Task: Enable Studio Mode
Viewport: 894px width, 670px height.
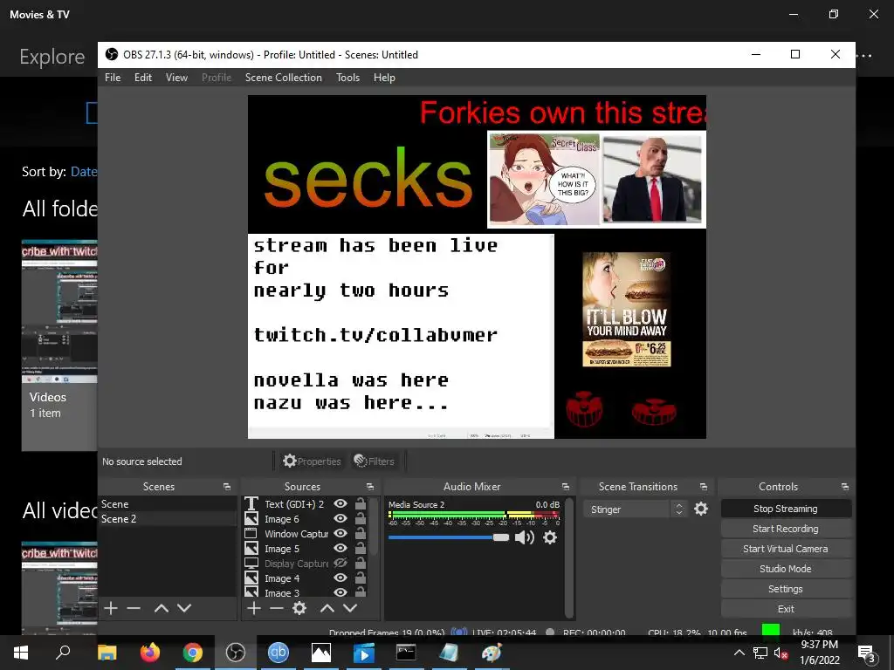Action: click(786, 569)
